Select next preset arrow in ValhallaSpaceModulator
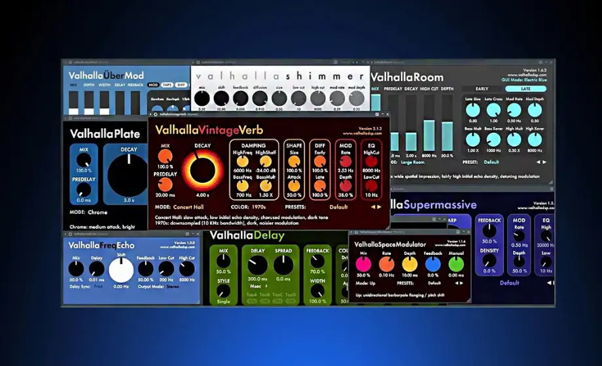 coord(461,283)
